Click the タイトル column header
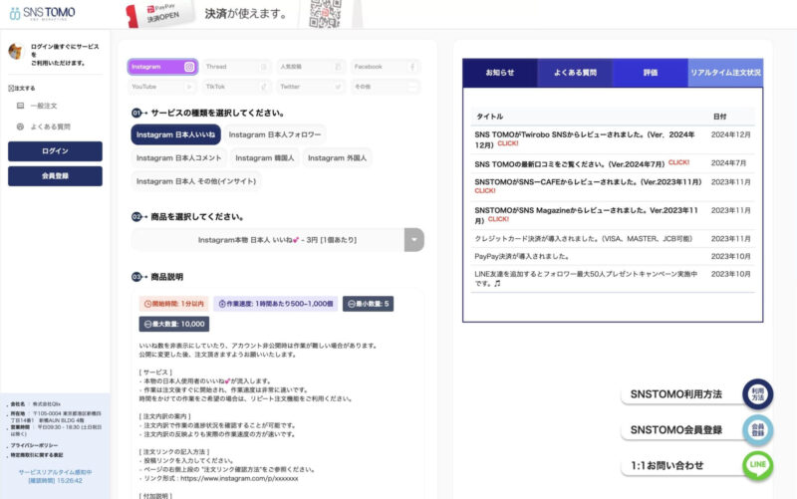797x499 pixels. click(x=489, y=117)
